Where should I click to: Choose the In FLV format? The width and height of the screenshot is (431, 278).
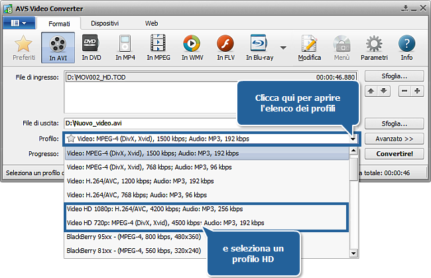coord(225,48)
